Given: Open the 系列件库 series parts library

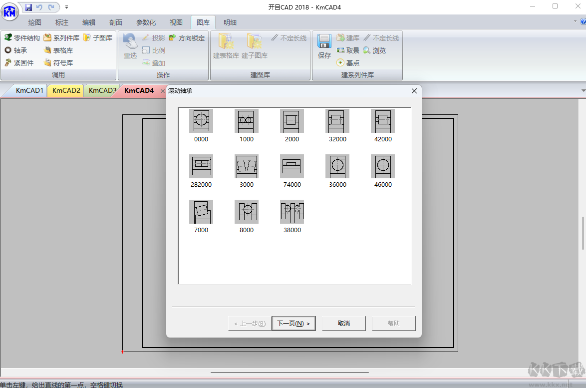Looking at the screenshot, I should (x=61, y=38).
